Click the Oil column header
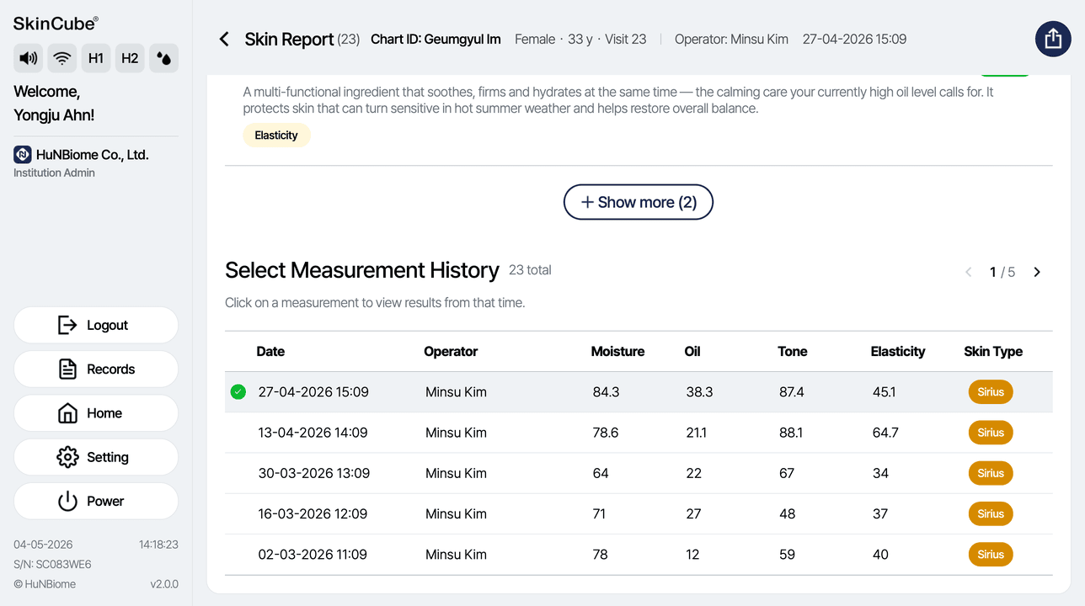This screenshot has width=1085, height=606. pyautogui.click(x=692, y=351)
